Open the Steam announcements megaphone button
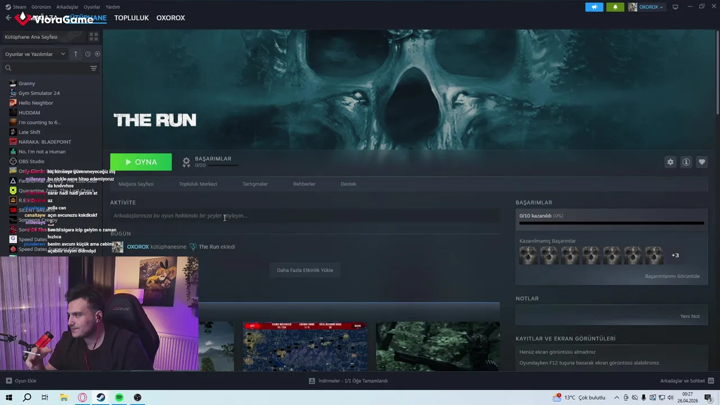This screenshot has height=405, width=720. click(594, 7)
